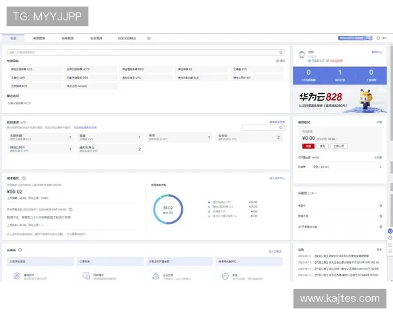Open 虚拟私有云 VPC quick link
Image resolution: width=393 pixels, height=315 pixels.
(x=133, y=77)
